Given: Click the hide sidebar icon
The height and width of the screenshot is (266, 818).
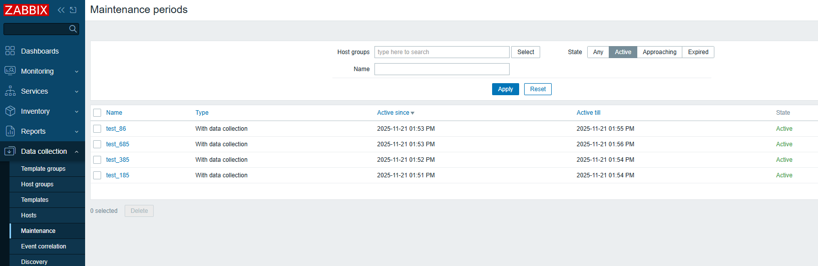Looking at the screenshot, I should (x=74, y=10).
